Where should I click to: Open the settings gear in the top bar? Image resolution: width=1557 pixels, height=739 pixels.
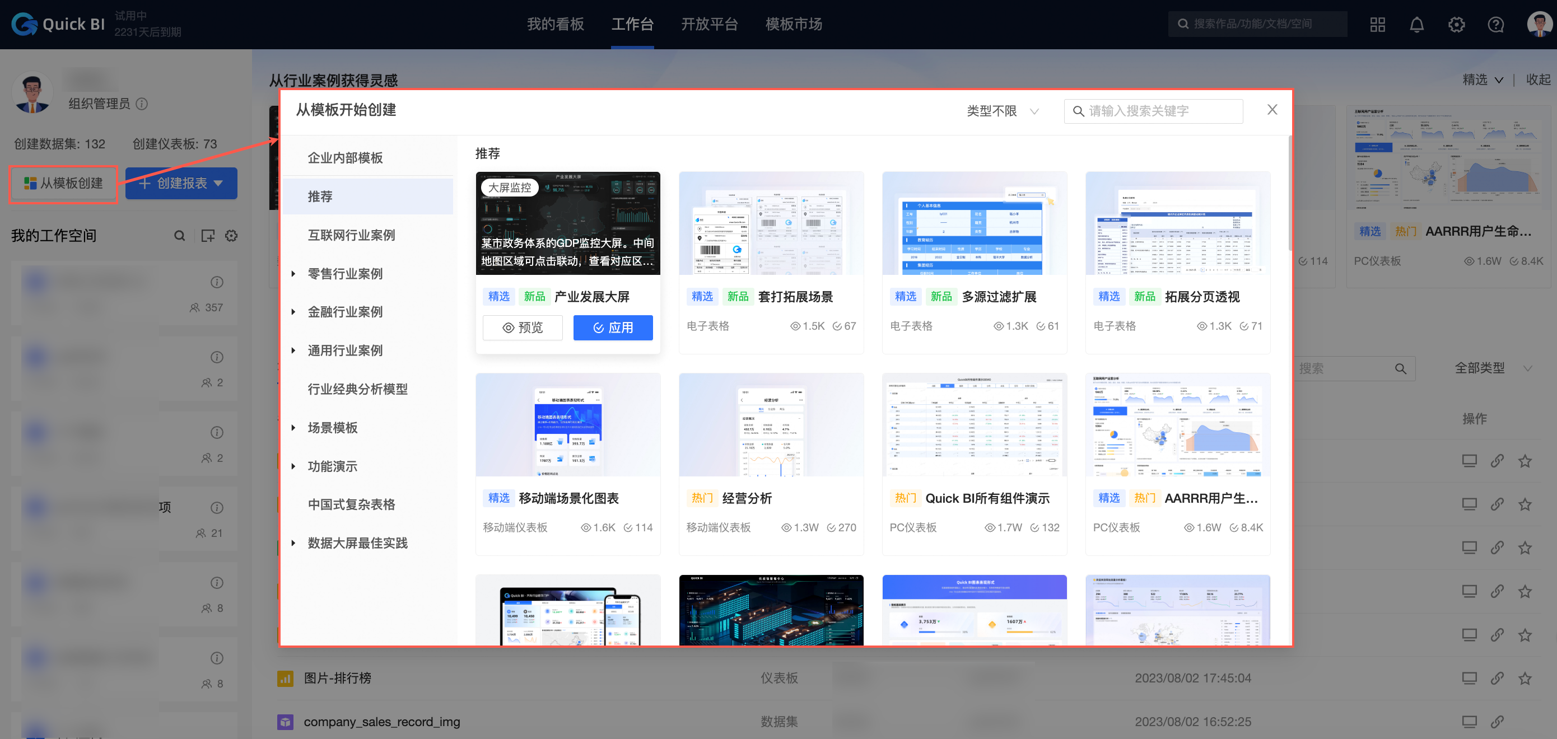pyautogui.click(x=1457, y=24)
